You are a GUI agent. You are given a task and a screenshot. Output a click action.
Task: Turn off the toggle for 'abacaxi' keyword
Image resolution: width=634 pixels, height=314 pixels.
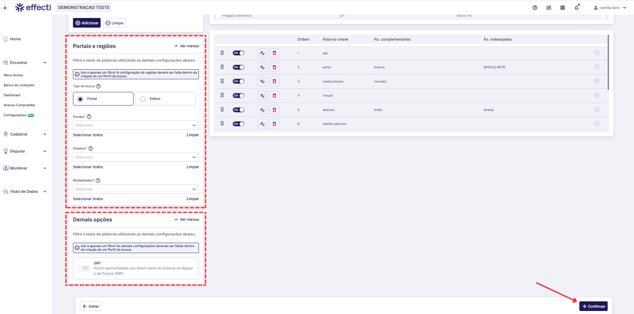[x=238, y=110]
